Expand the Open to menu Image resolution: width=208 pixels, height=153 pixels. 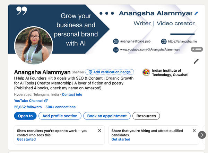[x=25, y=116]
